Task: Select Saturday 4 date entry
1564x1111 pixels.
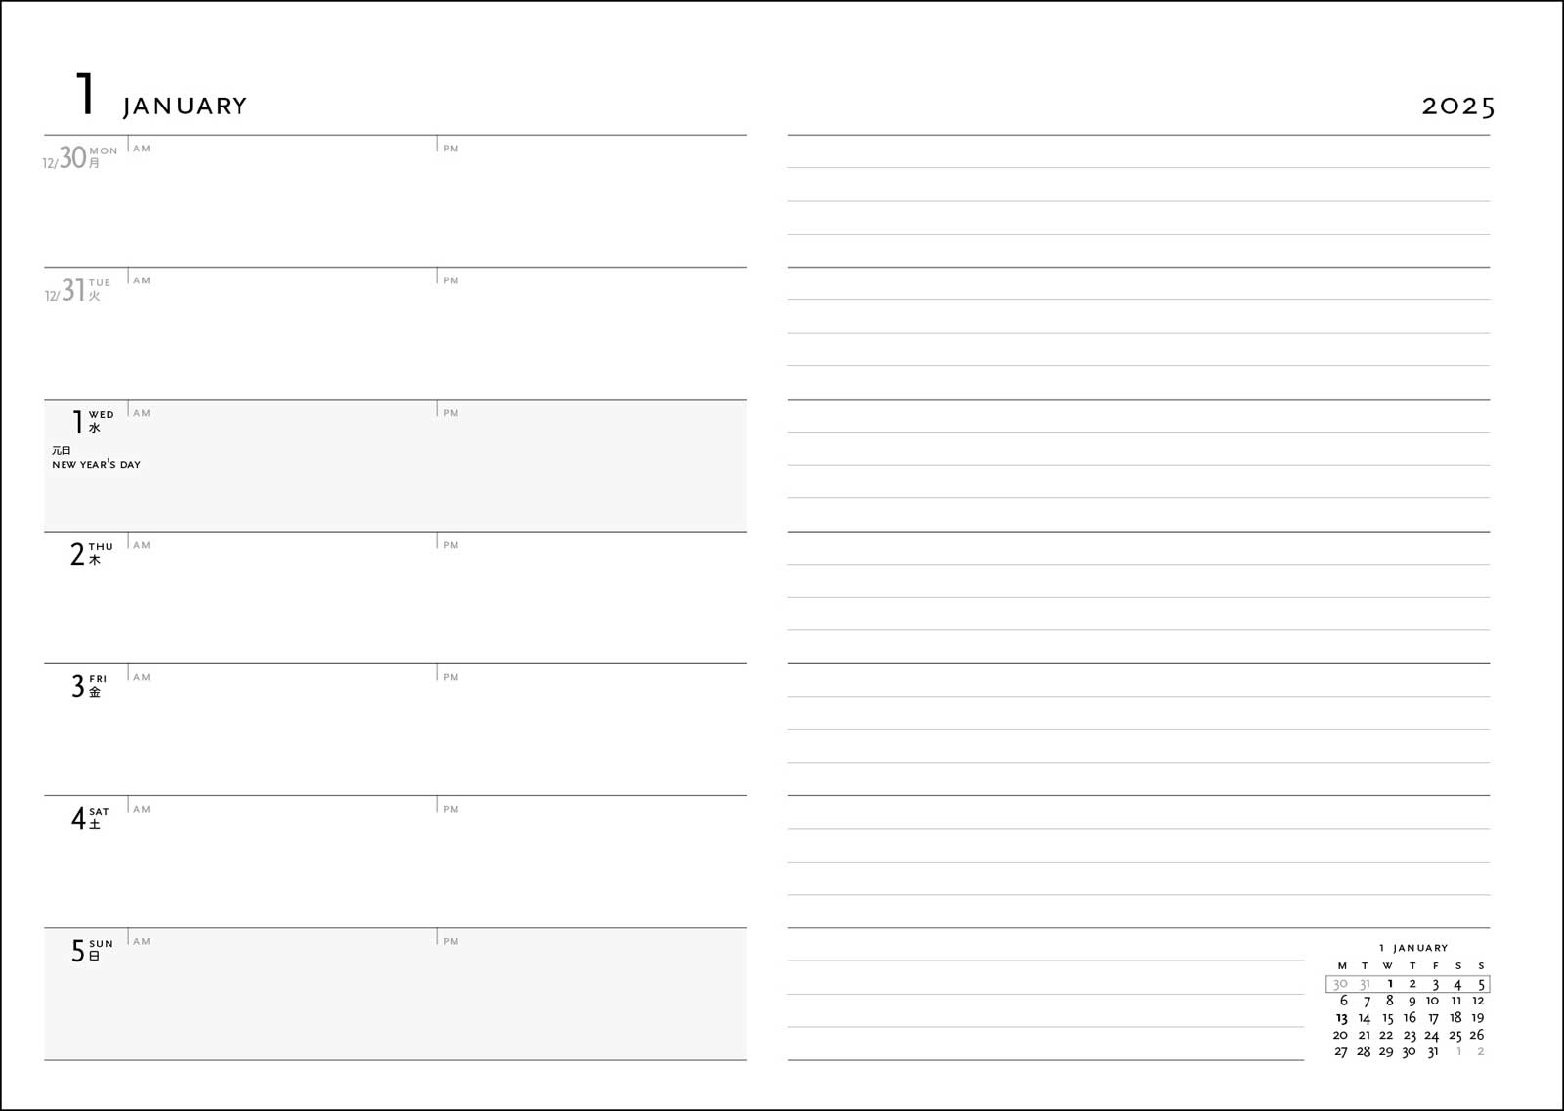Action: click(90, 818)
